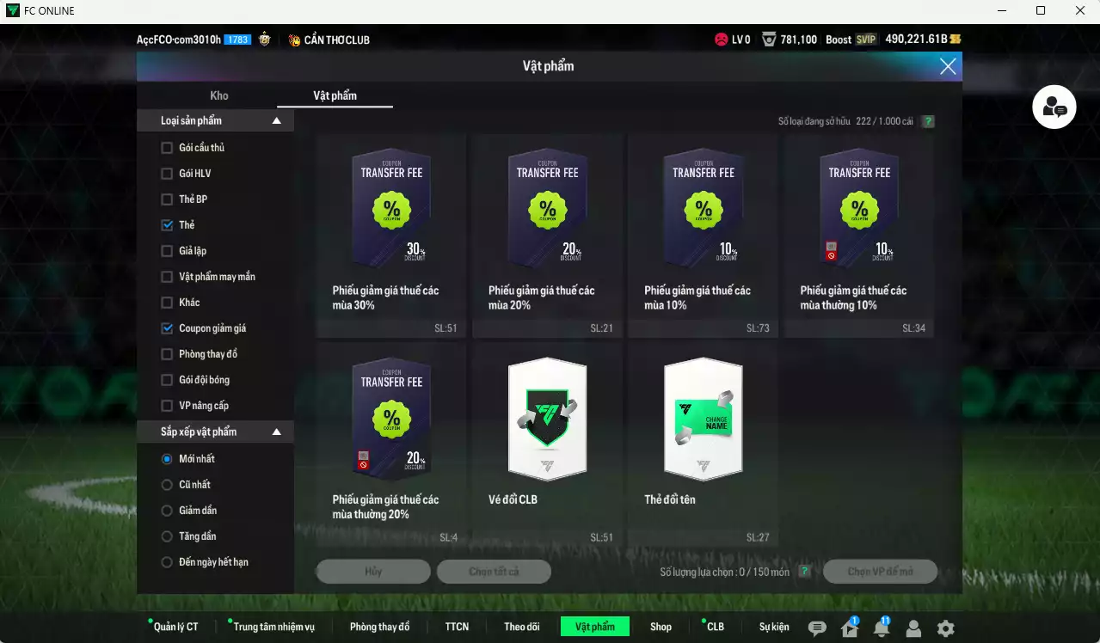Enable the Gói cầu thủ checkbox
Image resolution: width=1100 pixels, height=643 pixels.
click(168, 148)
